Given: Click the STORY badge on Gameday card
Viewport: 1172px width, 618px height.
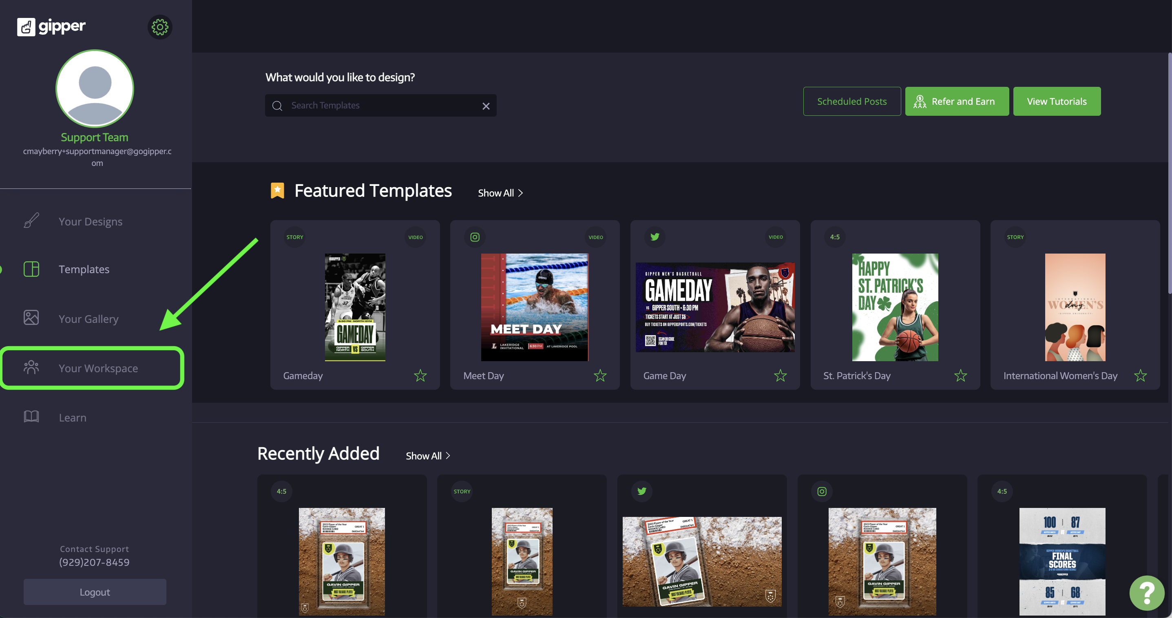Looking at the screenshot, I should [294, 237].
